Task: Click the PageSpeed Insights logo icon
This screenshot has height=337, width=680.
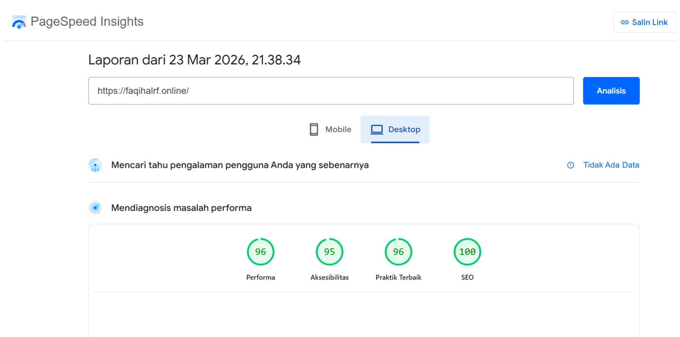Action: coord(19,22)
